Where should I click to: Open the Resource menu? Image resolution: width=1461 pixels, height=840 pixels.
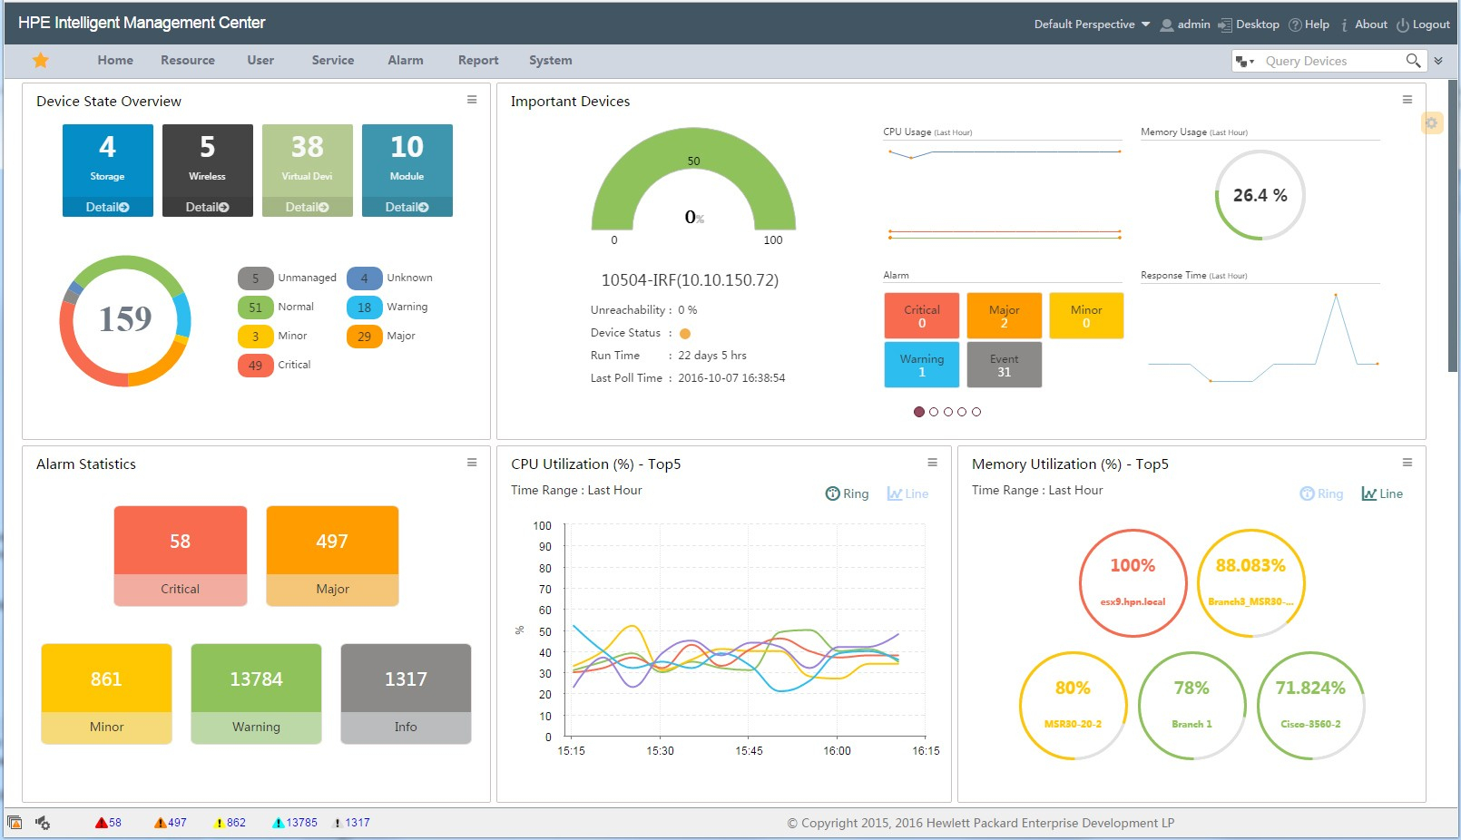[187, 60]
